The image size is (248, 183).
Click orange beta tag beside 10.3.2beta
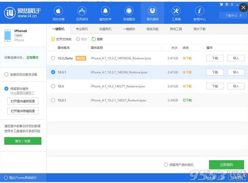[81, 58]
